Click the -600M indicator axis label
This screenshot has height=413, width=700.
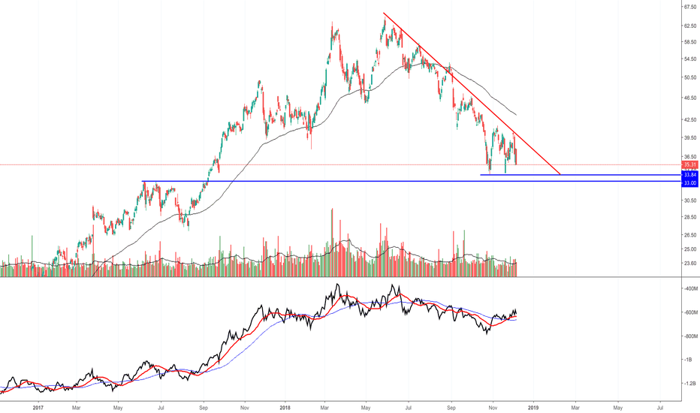(691, 312)
